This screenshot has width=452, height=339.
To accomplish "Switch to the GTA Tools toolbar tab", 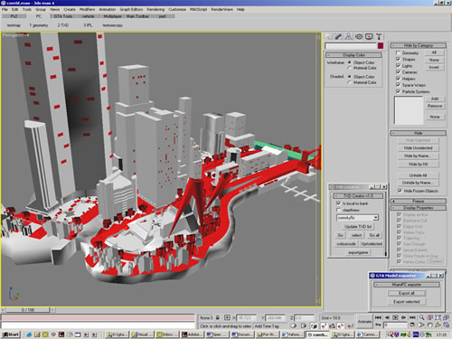I will 63,16.
